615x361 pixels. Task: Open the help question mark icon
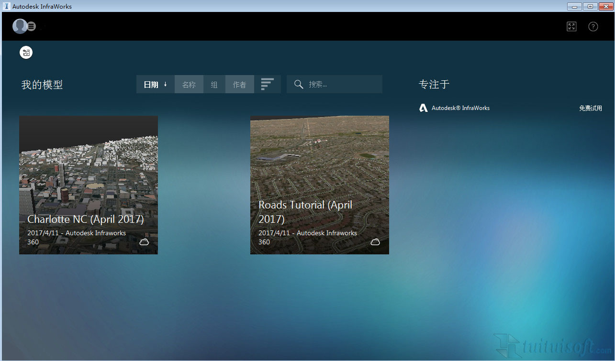coord(593,27)
